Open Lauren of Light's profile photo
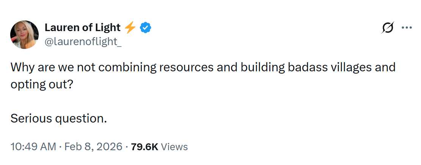This screenshot has height=165, width=421. [24, 35]
